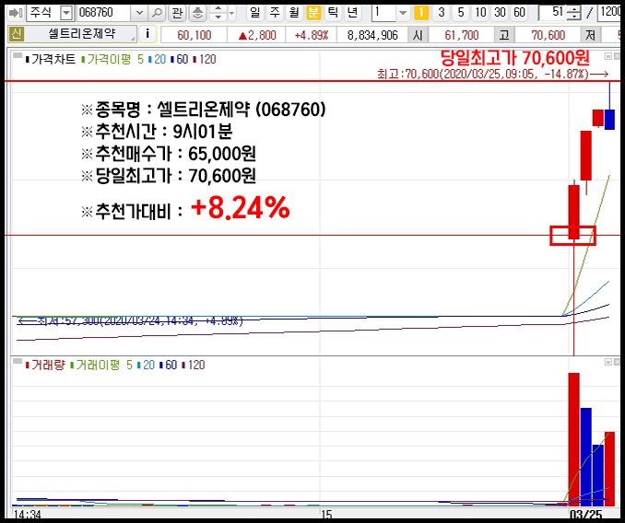
Task: Click the opening price 61,700
Action: coord(462,35)
